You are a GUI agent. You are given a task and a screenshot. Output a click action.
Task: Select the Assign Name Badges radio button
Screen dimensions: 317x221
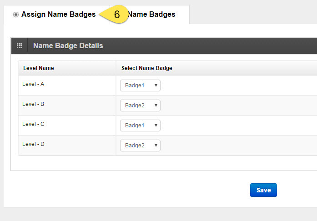pyautogui.click(x=16, y=15)
